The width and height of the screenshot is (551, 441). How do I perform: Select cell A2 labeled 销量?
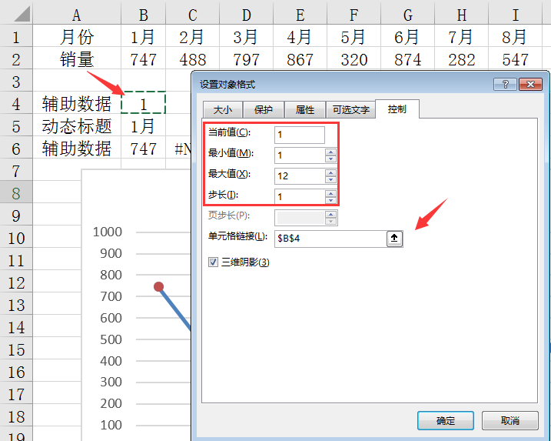(77, 58)
